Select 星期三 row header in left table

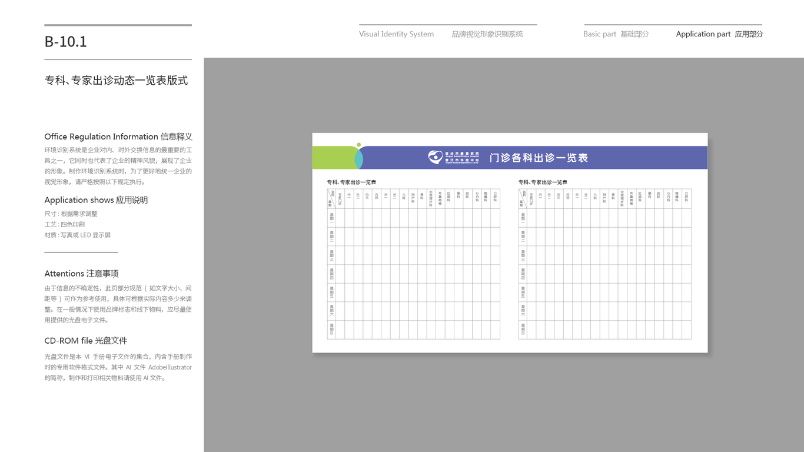point(332,255)
